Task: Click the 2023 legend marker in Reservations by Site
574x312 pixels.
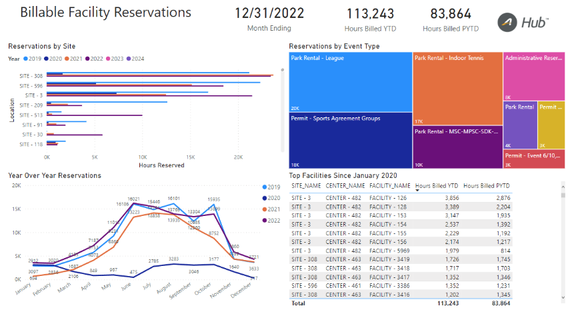Action: tap(107, 59)
